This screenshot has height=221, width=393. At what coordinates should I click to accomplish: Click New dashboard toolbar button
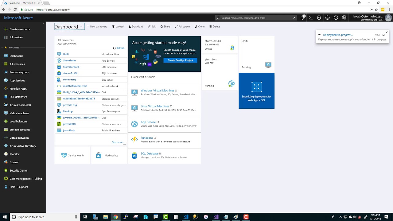coord(97,27)
